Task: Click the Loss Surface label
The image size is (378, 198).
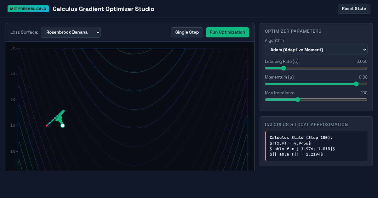Action: 24,32
